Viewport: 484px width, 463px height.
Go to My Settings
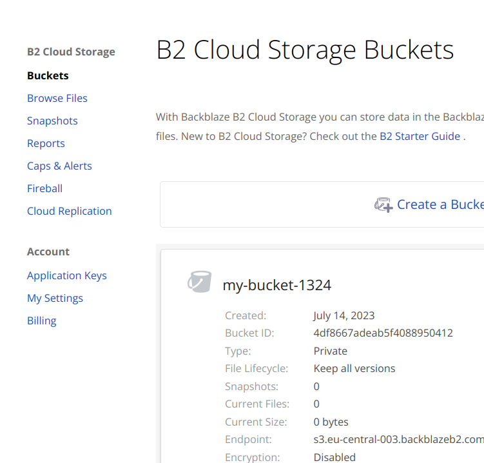(x=55, y=298)
